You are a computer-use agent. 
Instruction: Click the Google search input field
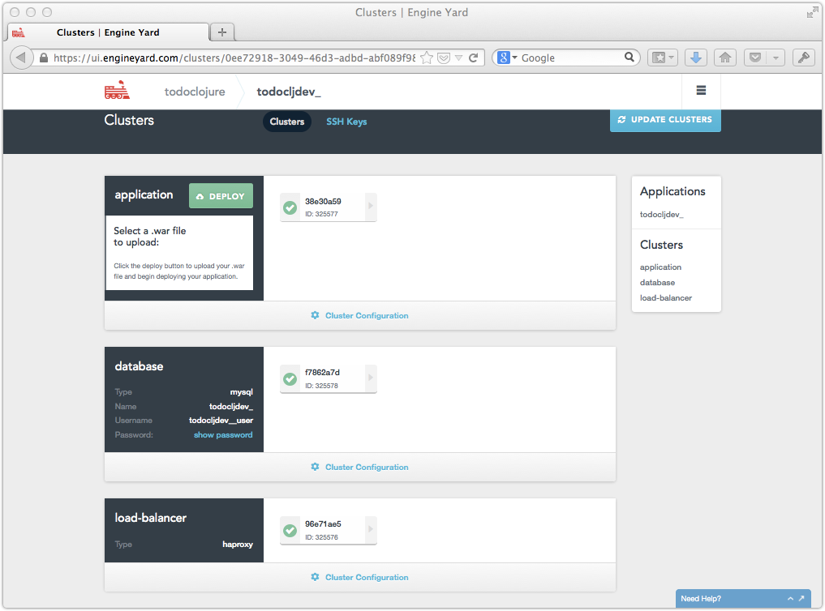click(x=571, y=58)
